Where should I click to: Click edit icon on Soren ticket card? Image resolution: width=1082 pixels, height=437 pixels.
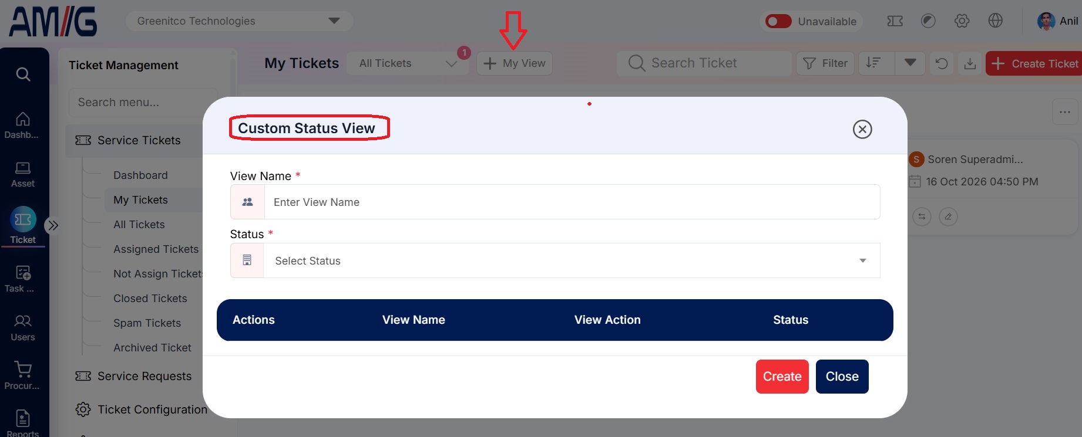[x=948, y=216]
